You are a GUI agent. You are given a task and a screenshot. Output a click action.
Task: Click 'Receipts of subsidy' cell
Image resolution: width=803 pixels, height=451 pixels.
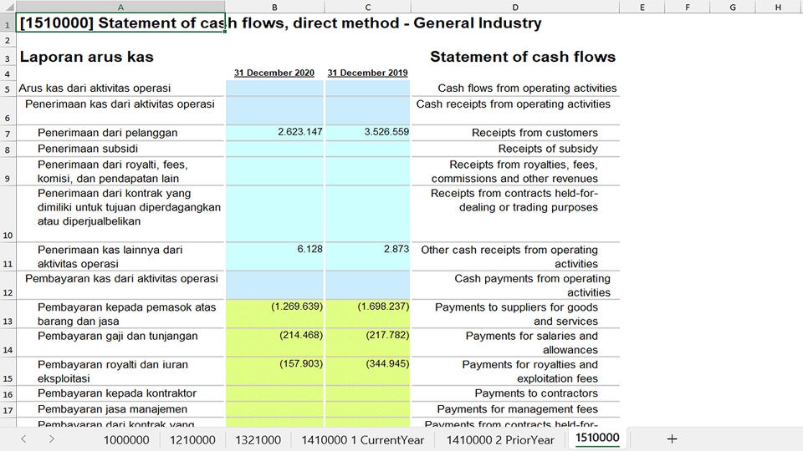coord(515,149)
